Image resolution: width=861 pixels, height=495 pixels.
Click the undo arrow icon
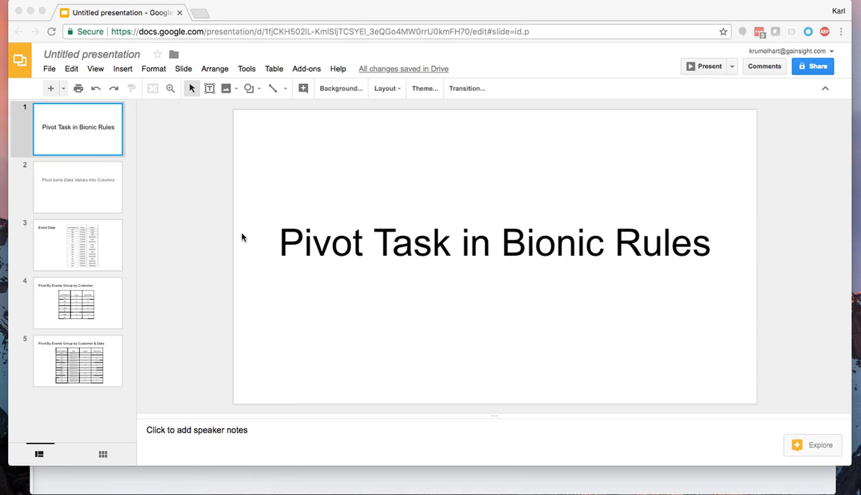(x=96, y=88)
